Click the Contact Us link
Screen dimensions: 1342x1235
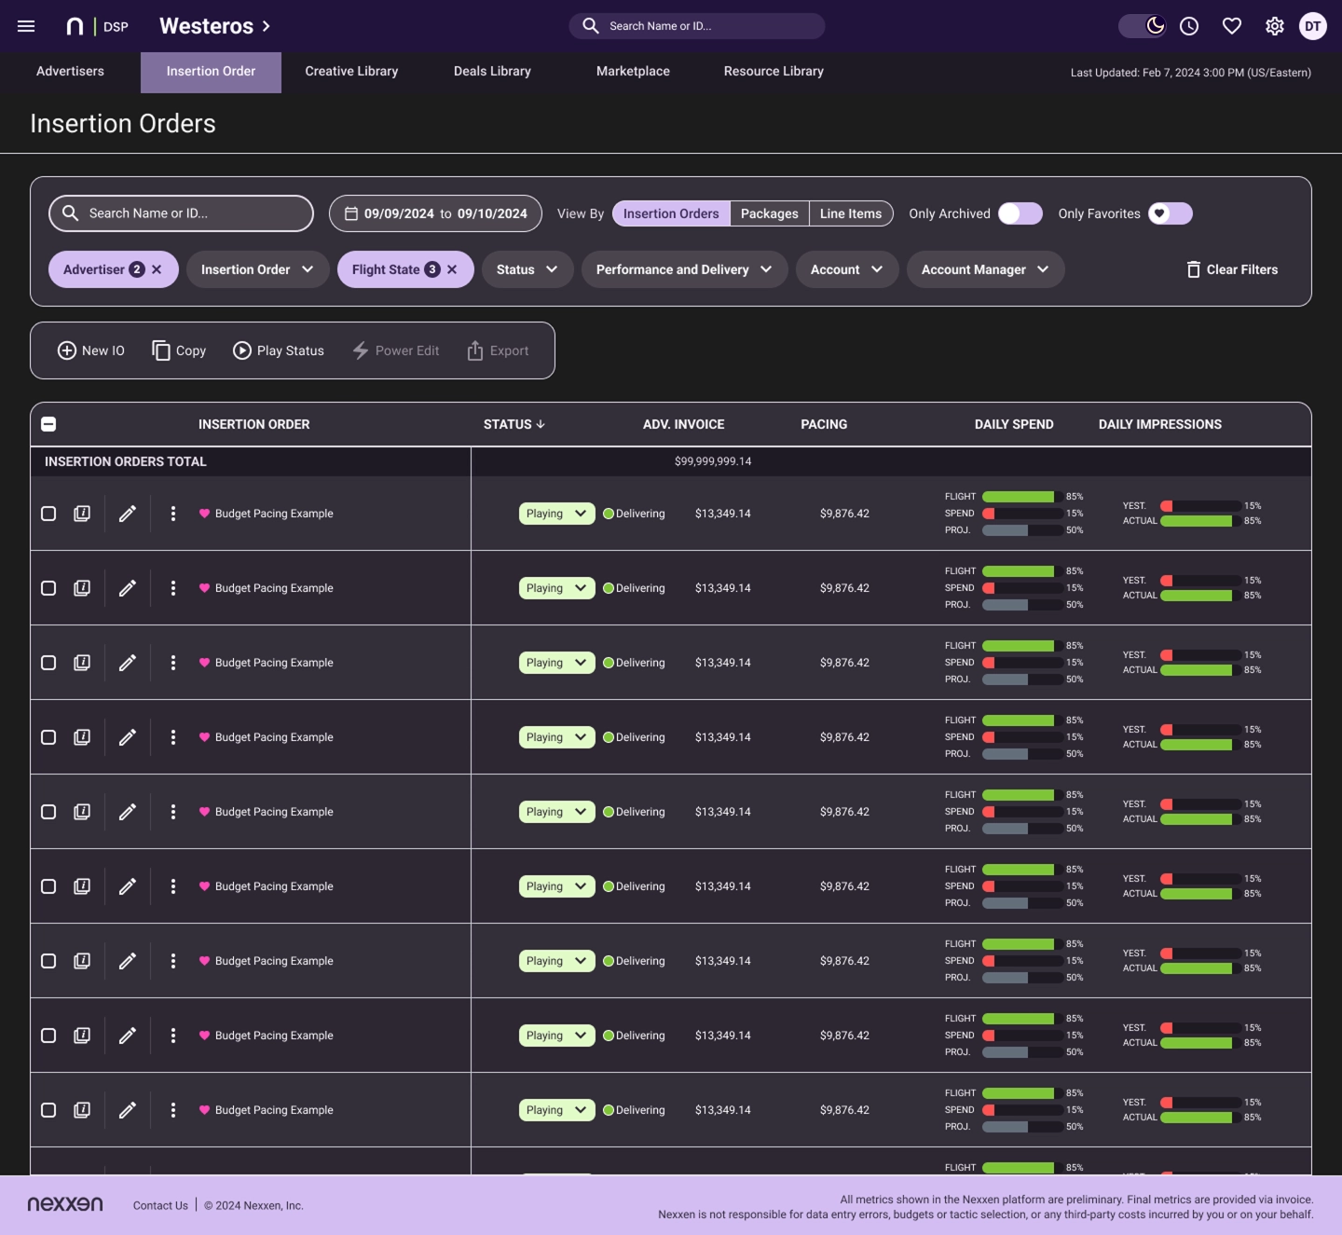(x=159, y=1205)
